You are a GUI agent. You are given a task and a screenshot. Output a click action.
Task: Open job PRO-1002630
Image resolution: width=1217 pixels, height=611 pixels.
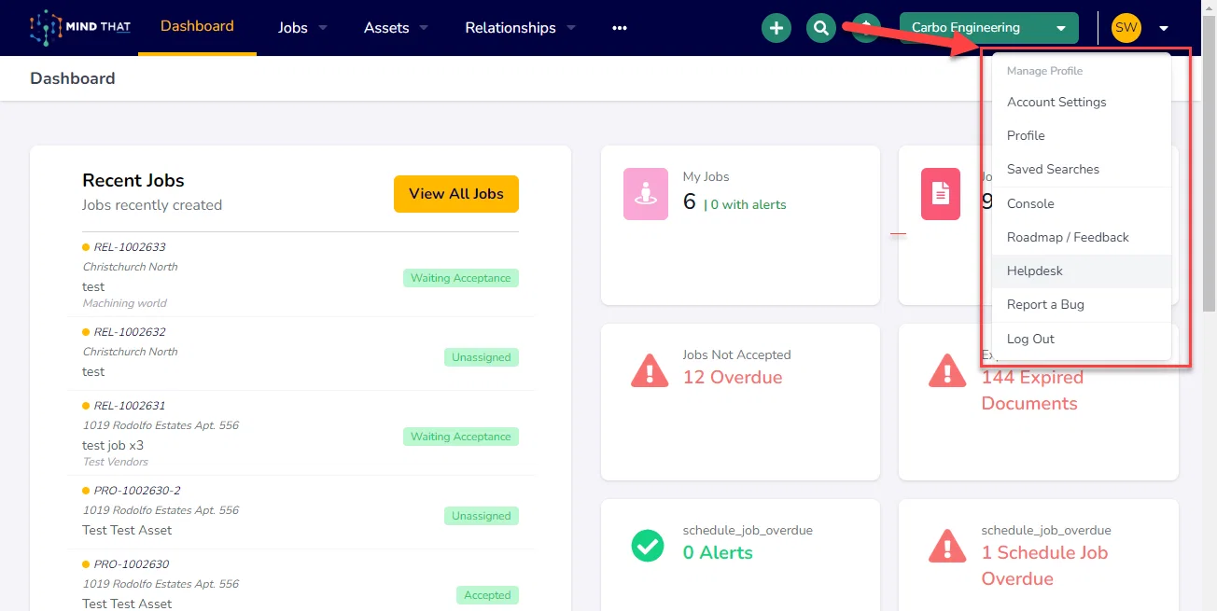point(132,564)
